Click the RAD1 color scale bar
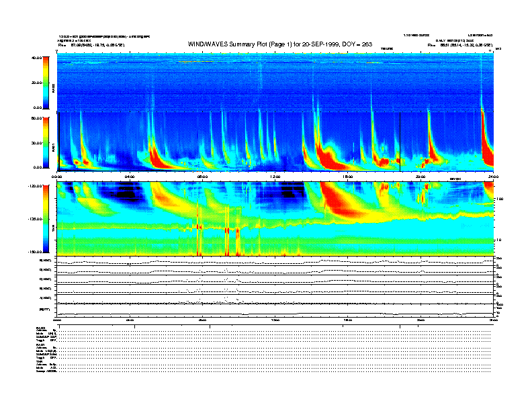Viewport: 532px width, 411px height. pyautogui.click(x=46, y=142)
